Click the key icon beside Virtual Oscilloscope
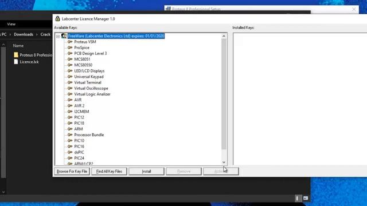 [70, 88]
